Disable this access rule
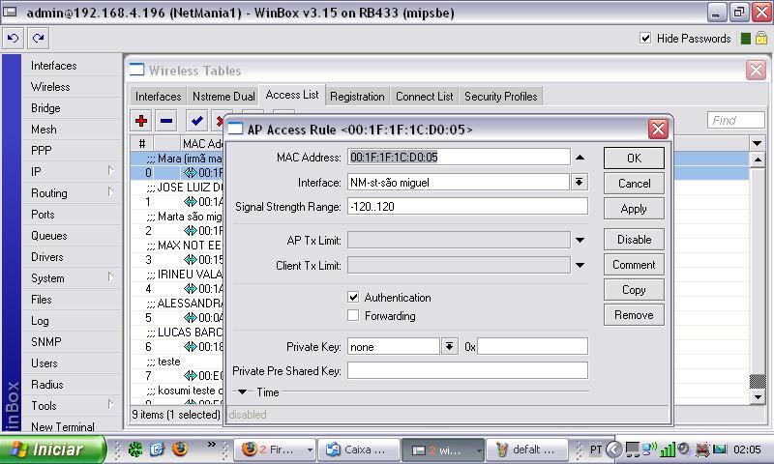Screen dimensions: 774x464 click(634, 240)
